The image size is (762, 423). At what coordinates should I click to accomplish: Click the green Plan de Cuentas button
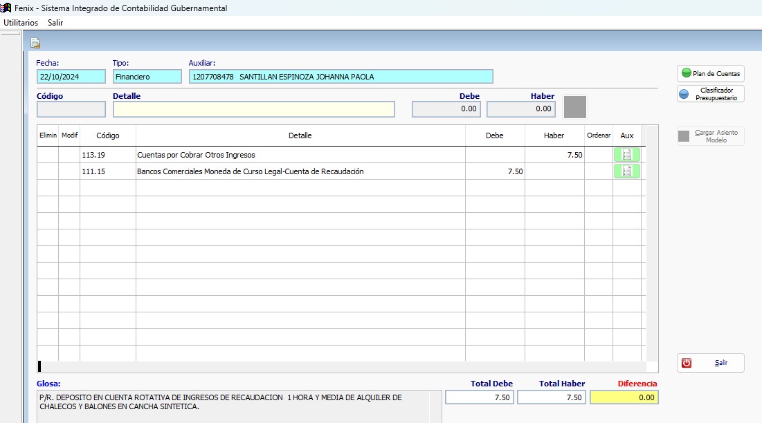click(x=710, y=73)
